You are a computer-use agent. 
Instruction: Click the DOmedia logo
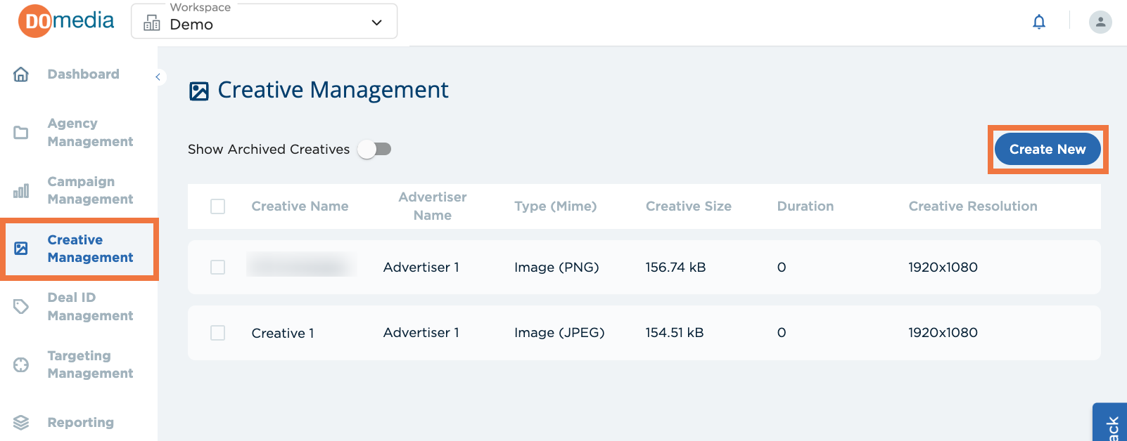tap(66, 21)
